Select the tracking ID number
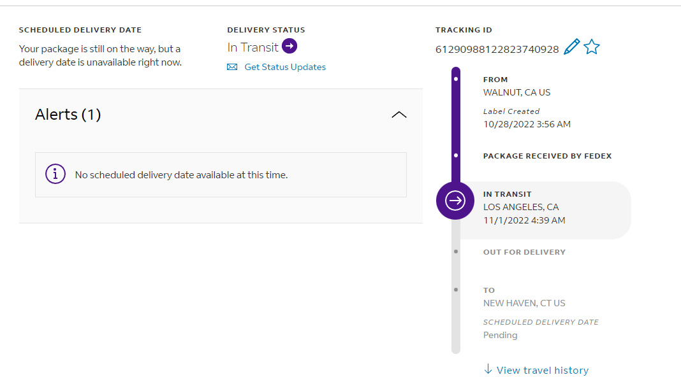Screen dimensions: 681x389 point(497,49)
